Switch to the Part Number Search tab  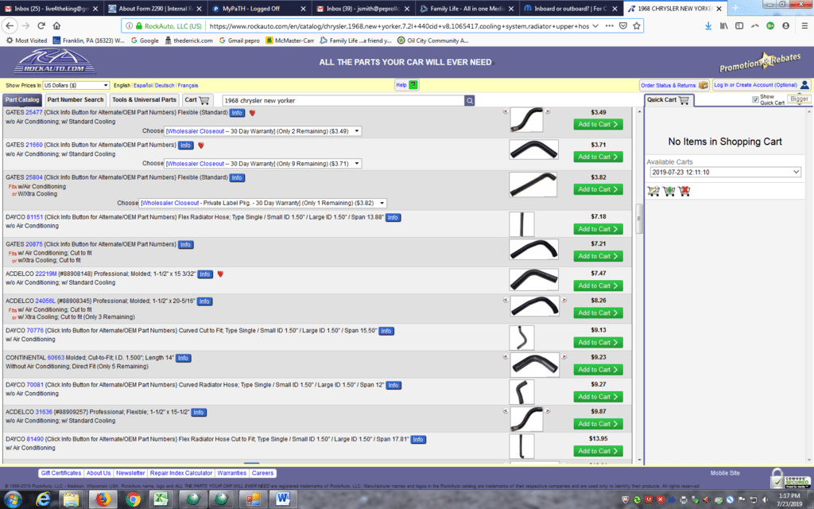coord(75,100)
